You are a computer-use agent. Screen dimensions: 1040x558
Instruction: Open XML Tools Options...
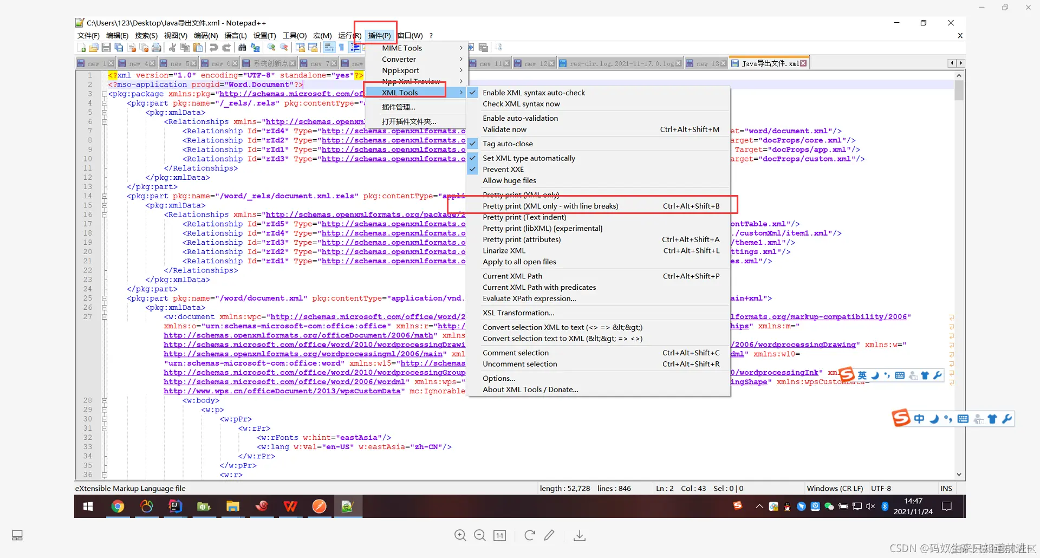click(x=599, y=378)
